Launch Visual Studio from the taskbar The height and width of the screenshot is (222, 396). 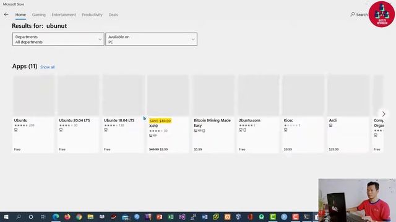(182, 216)
